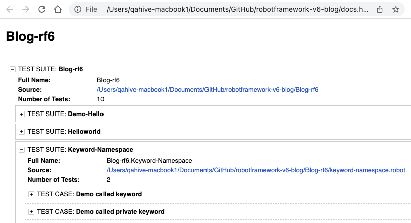The width and height of the screenshot is (411, 223).
Task: Open the browser home page icon
Action: tap(58, 9)
